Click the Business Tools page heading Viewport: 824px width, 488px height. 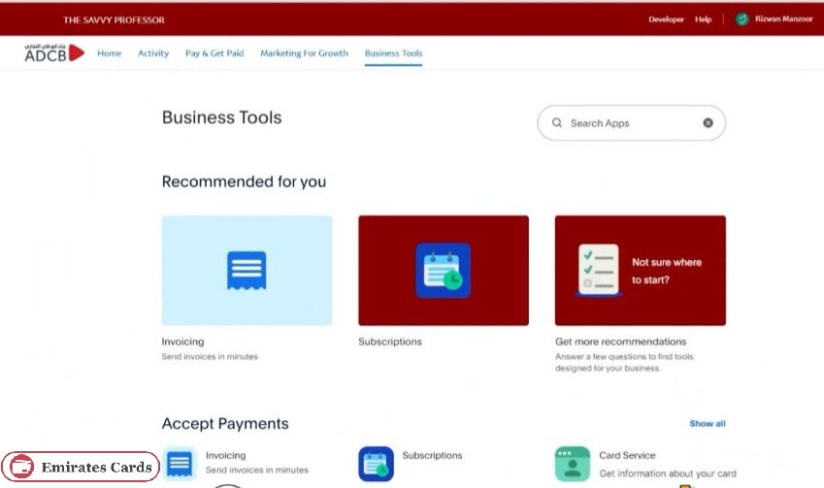tap(221, 117)
